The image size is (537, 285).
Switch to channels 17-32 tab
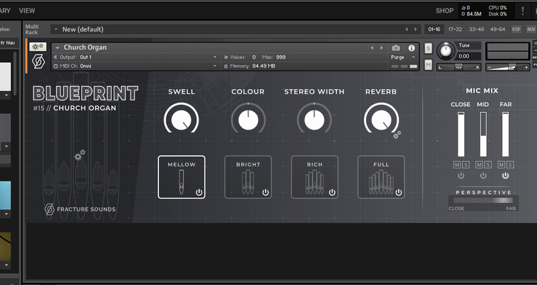click(455, 29)
